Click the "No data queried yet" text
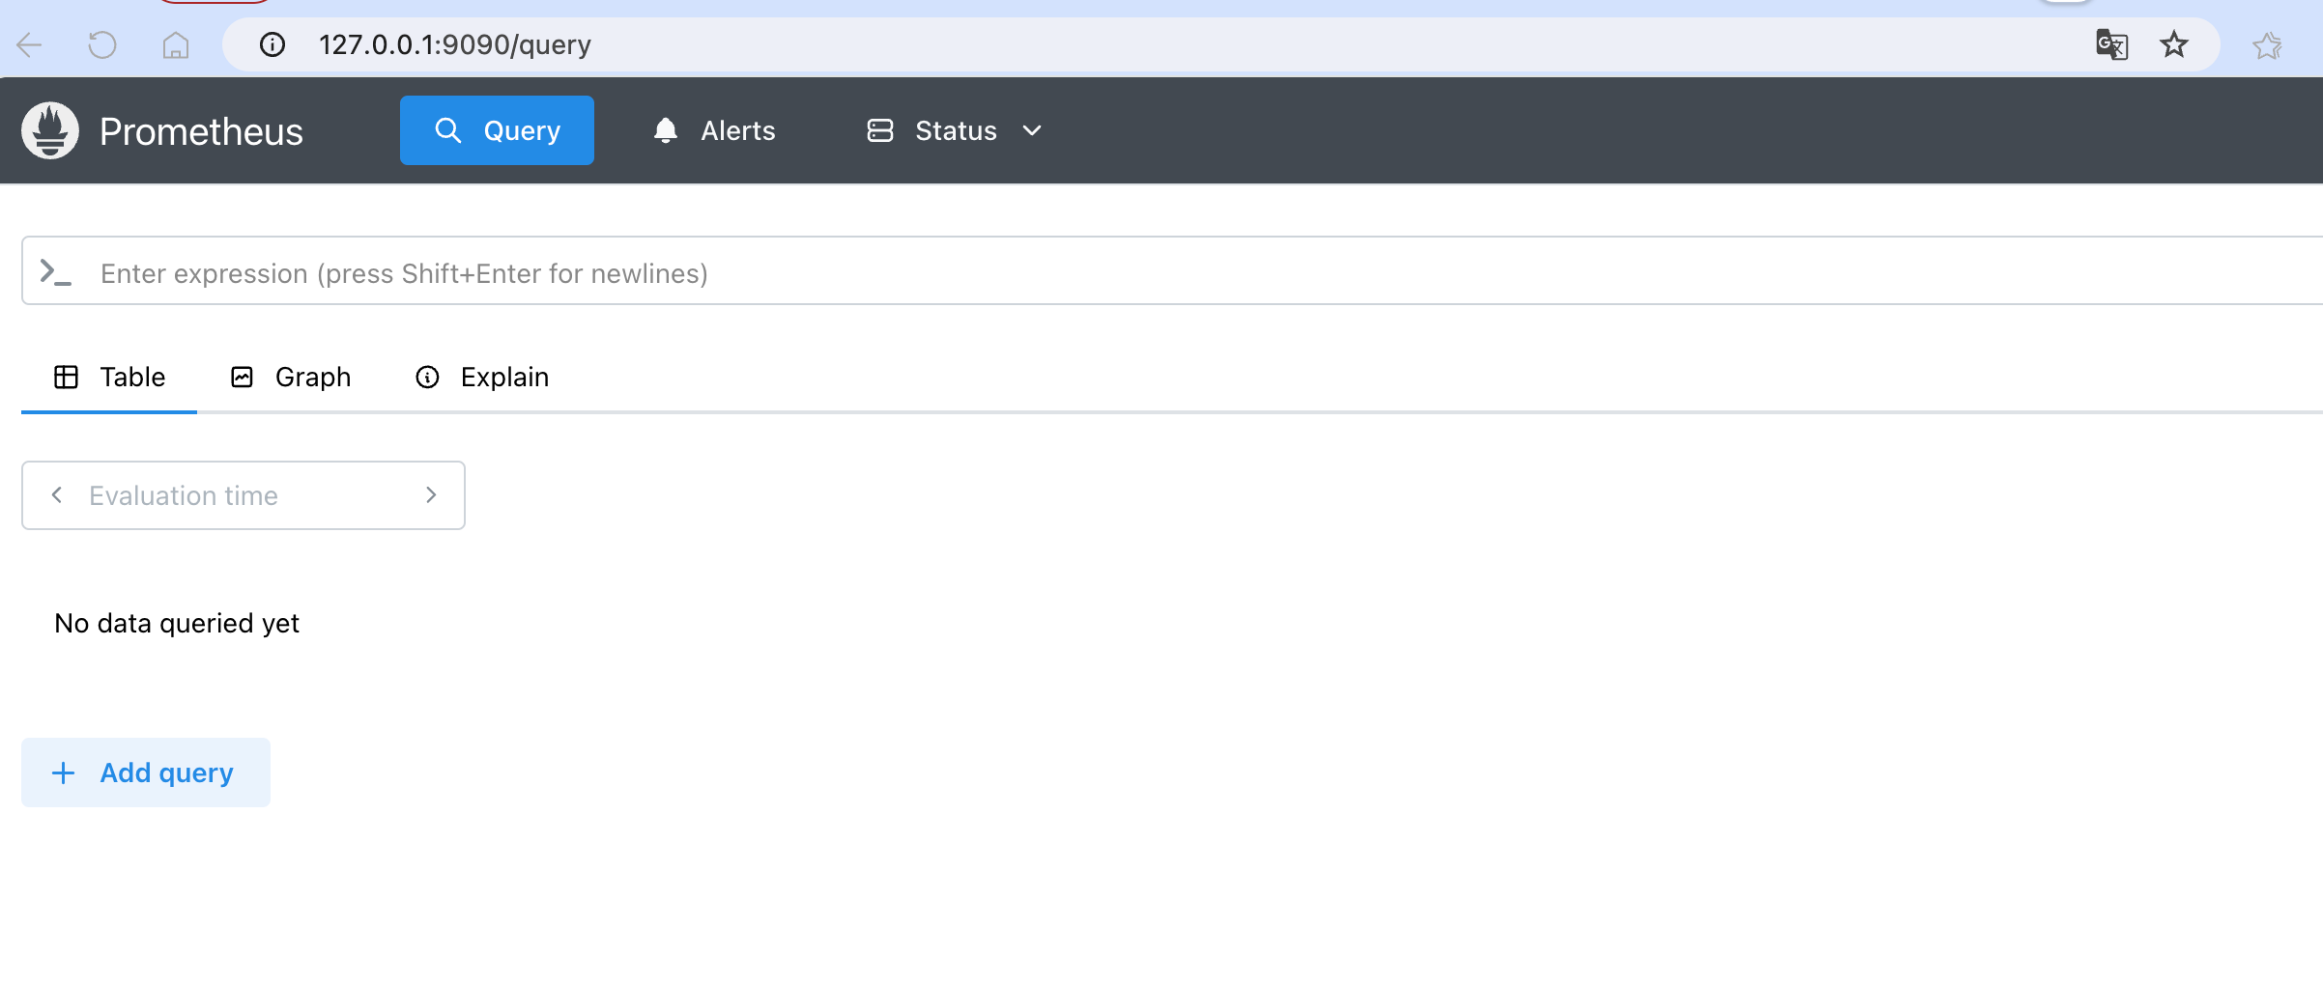2323x983 pixels. (x=177, y=624)
